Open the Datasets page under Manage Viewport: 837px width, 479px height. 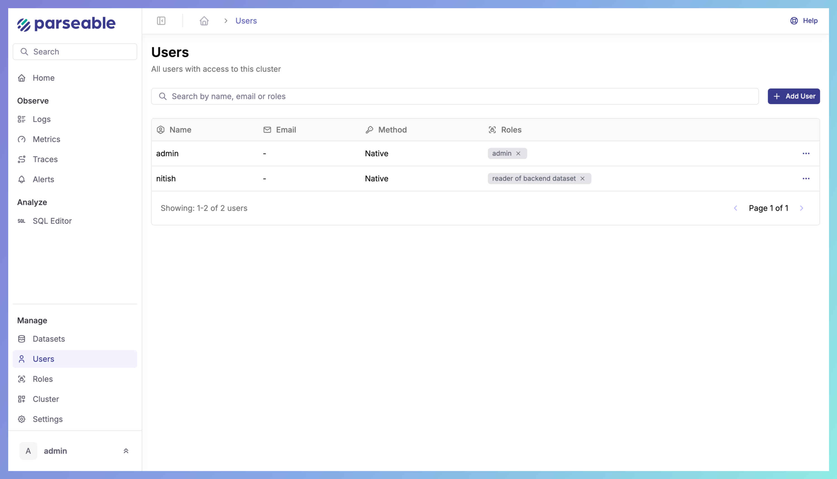pyautogui.click(x=49, y=338)
